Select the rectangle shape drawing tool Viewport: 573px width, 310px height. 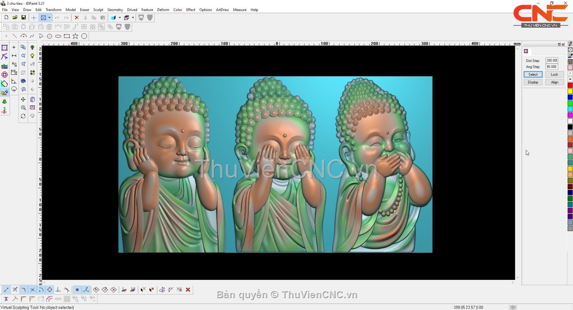pyautogui.click(x=67, y=36)
